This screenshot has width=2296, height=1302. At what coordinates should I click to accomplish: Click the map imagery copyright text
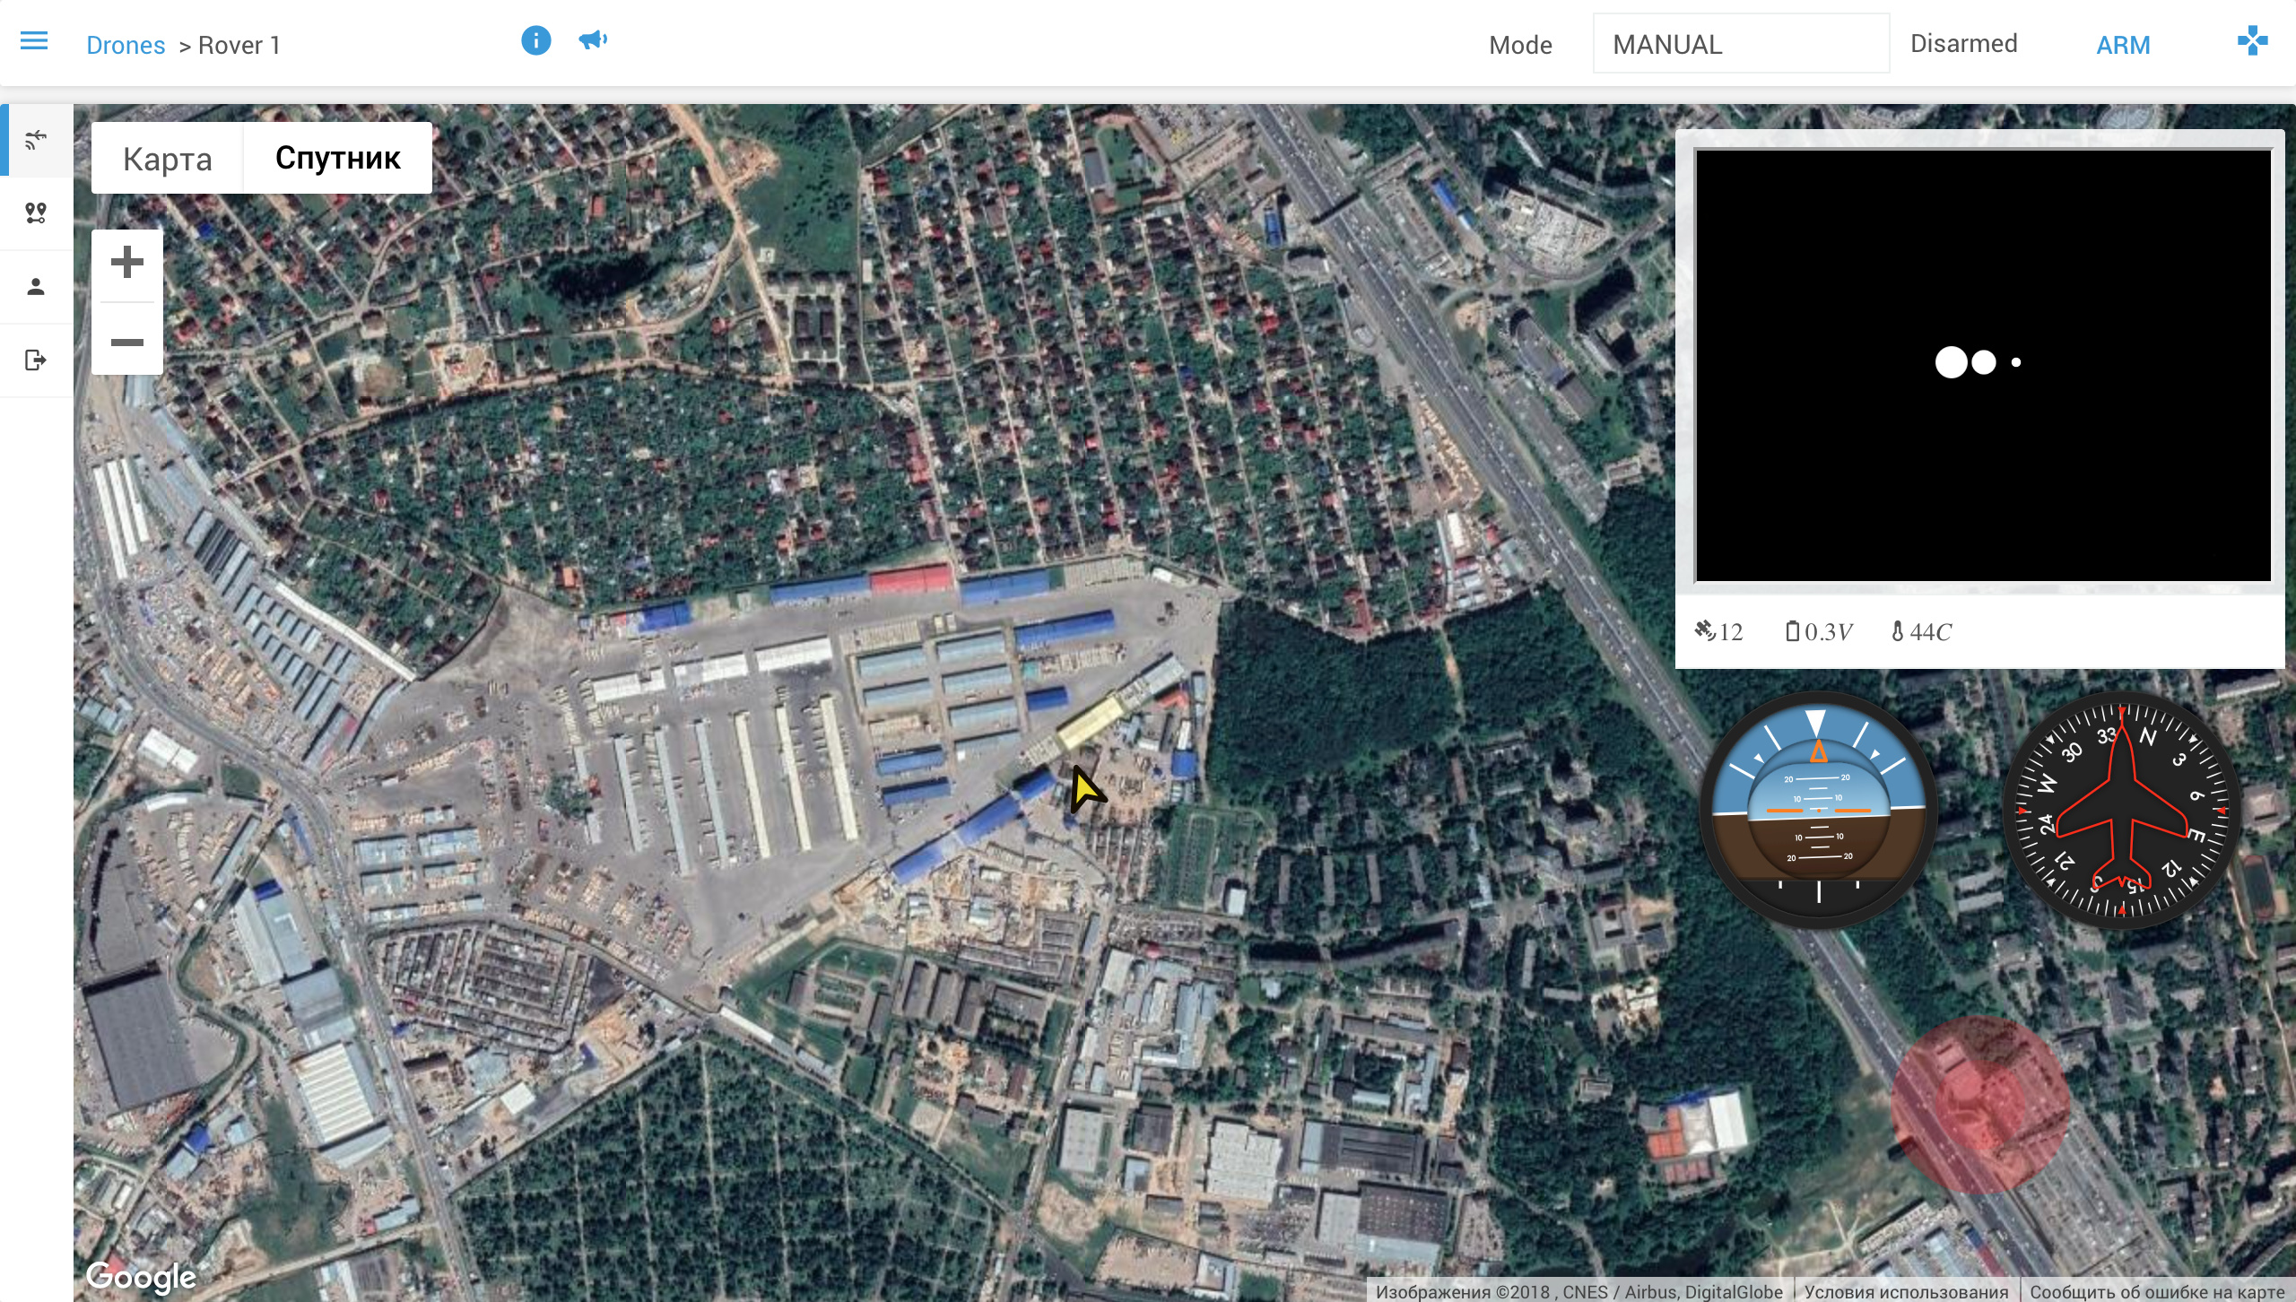(1579, 1291)
